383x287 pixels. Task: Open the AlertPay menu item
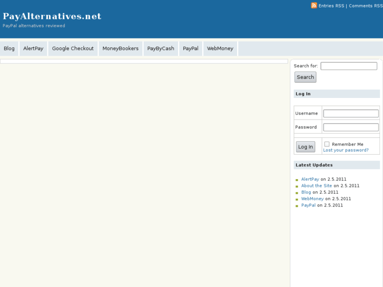(33, 48)
